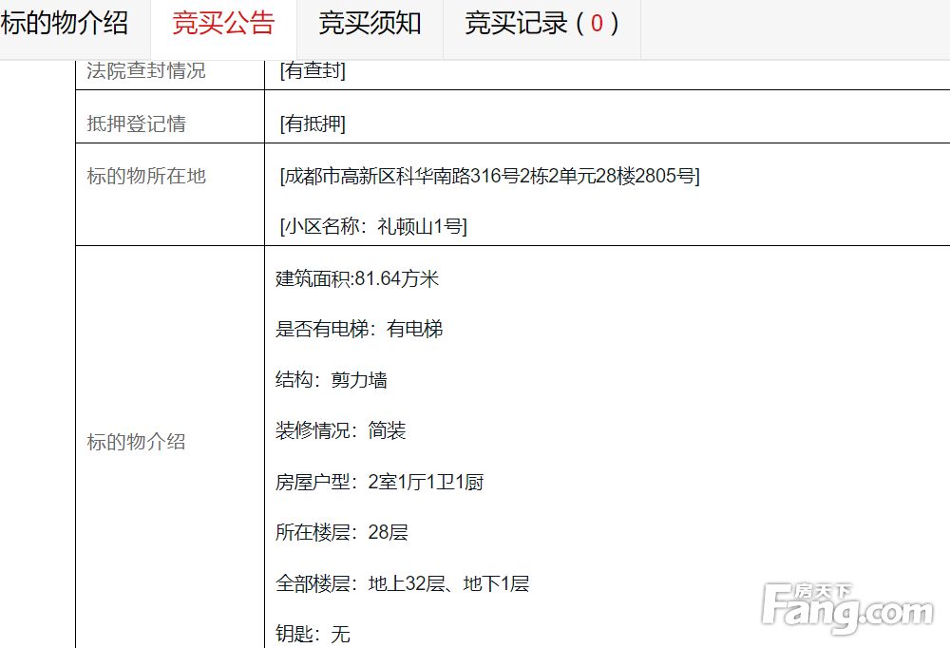The width and height of the screenshot is (950, 648).
Task: Select the [有查封] value
Action: [x=313, y=70]
